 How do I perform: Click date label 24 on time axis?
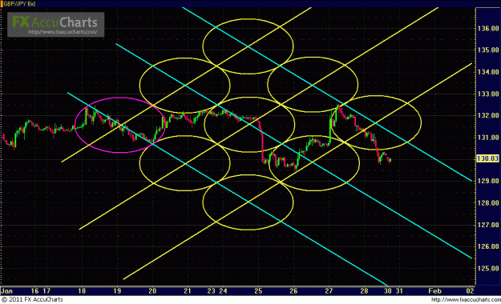[x=223, y=291]
